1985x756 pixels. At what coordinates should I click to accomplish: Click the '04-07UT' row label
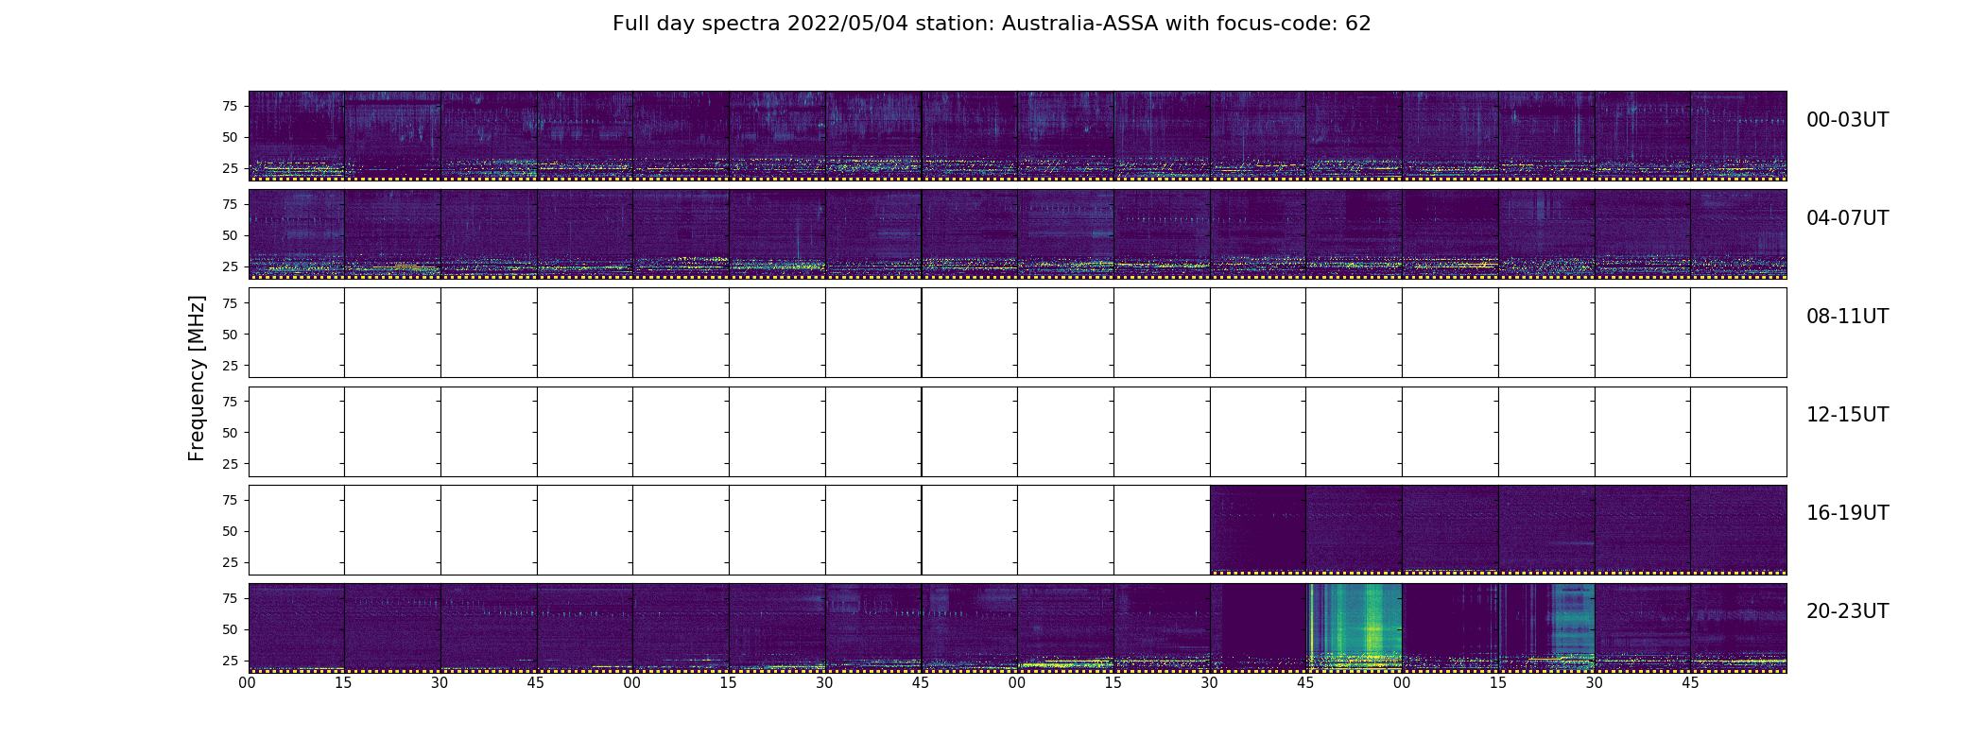point(1847,218)
